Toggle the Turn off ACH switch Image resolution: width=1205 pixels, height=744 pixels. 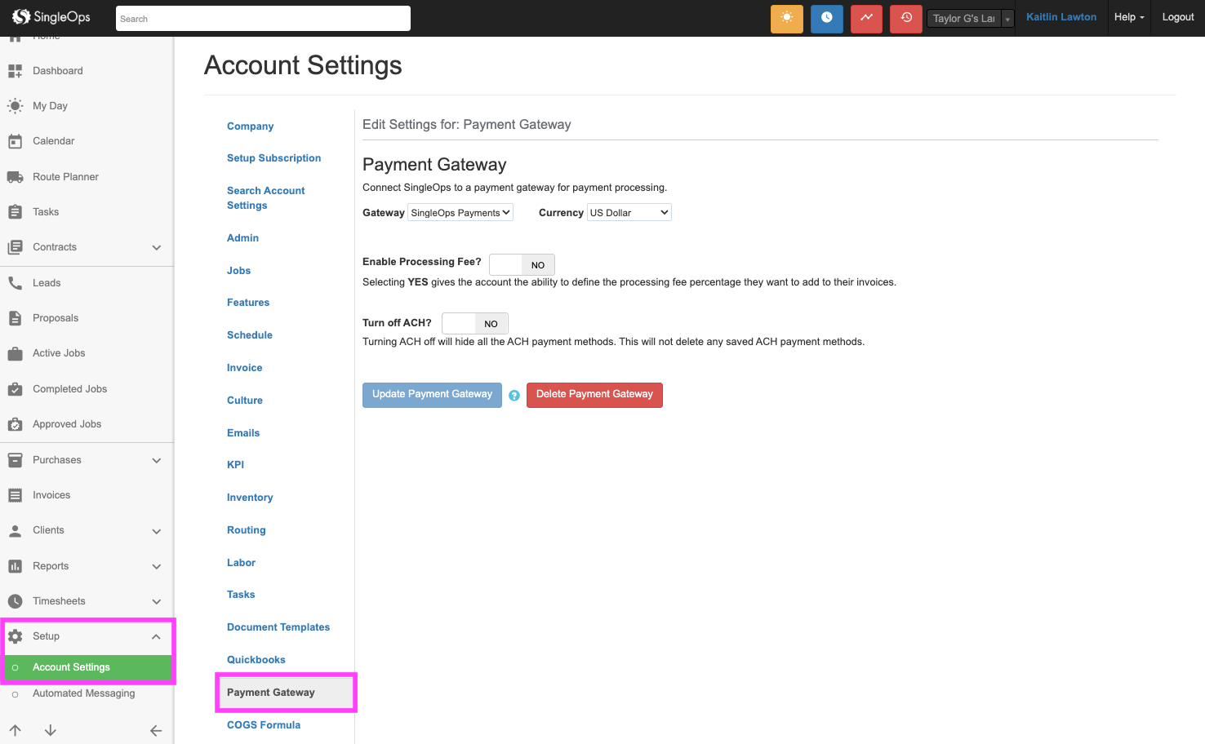click(x=474, y=323)
